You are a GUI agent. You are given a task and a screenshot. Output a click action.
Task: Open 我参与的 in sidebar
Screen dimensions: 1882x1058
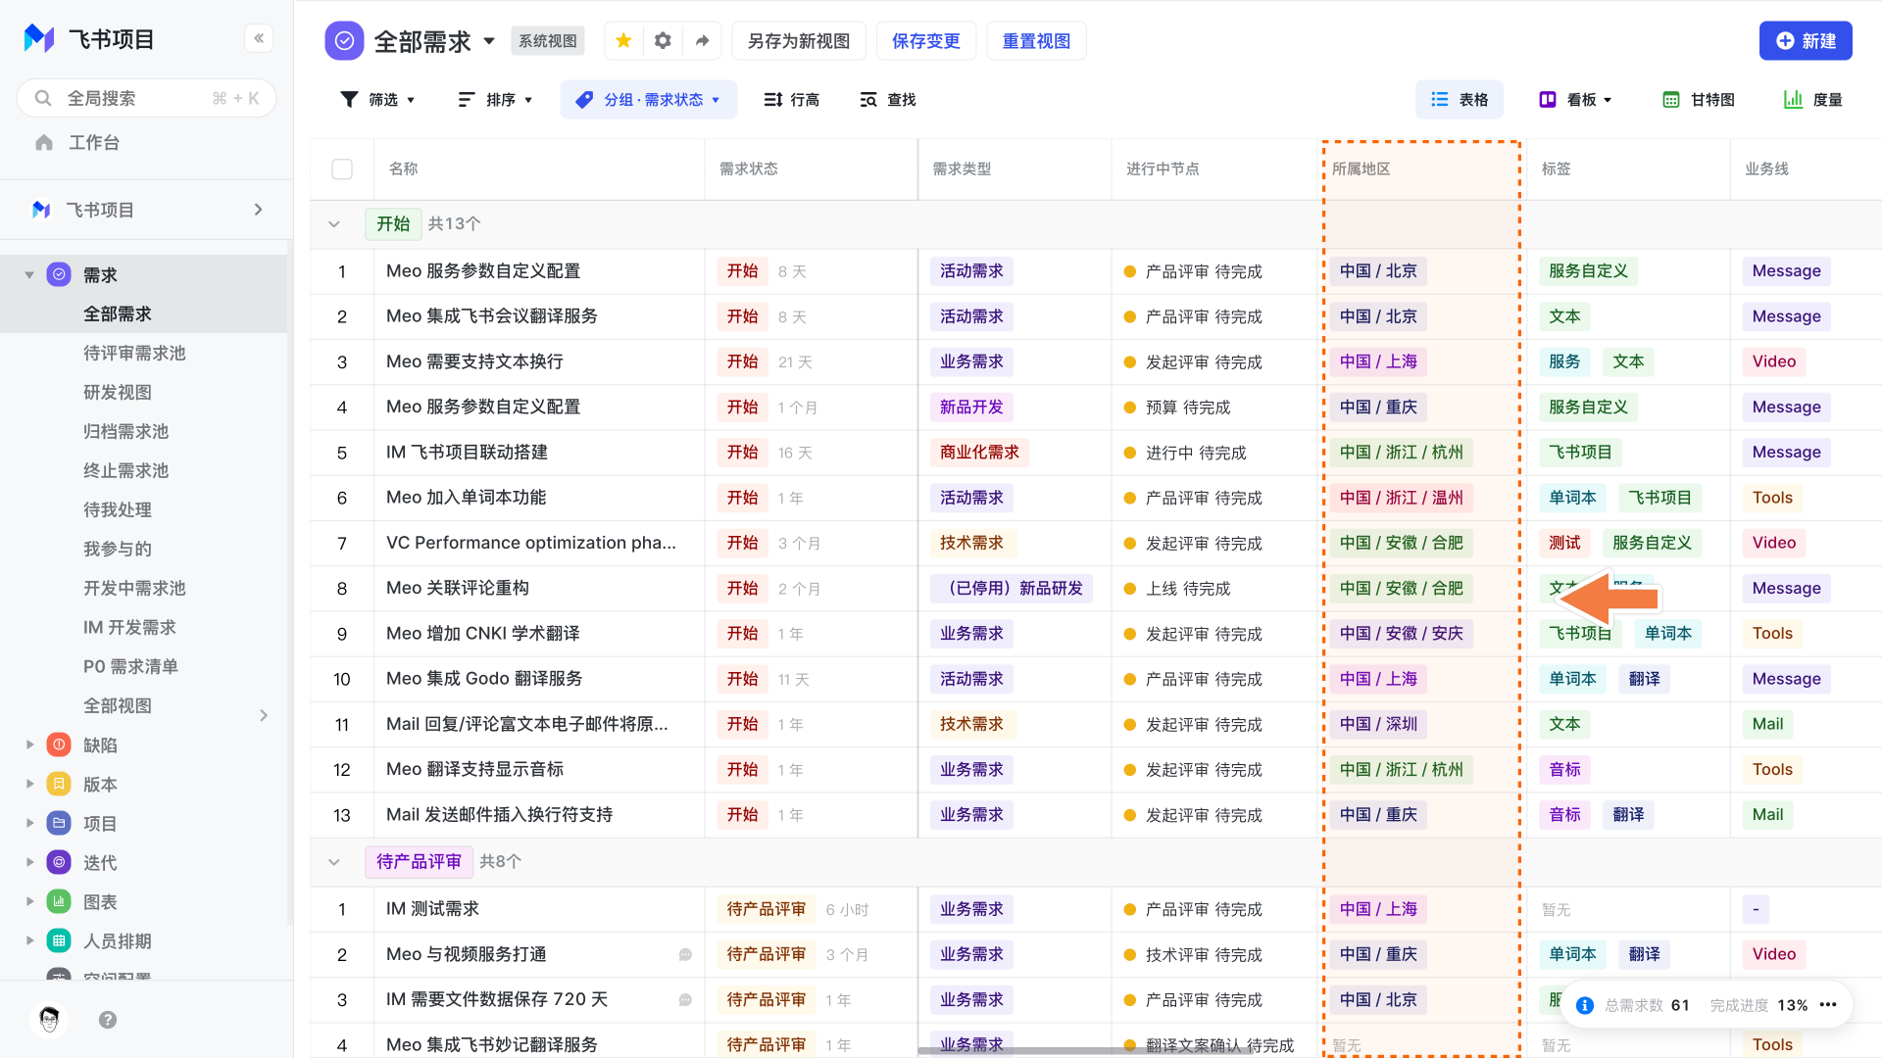(118, 549)
